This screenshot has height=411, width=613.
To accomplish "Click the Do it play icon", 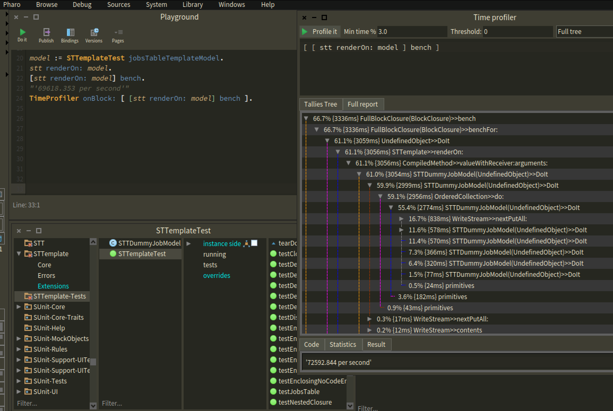I will [23, 32].
